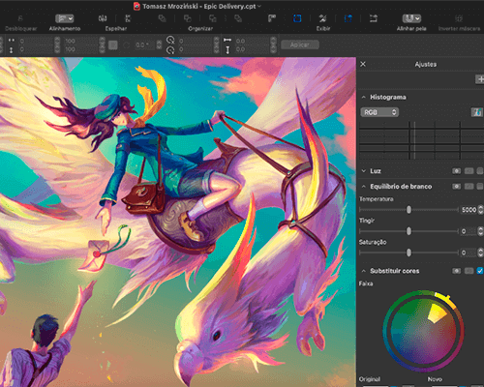Click the Saturação value stepper

pyautogui.click(x=480, y=253)
